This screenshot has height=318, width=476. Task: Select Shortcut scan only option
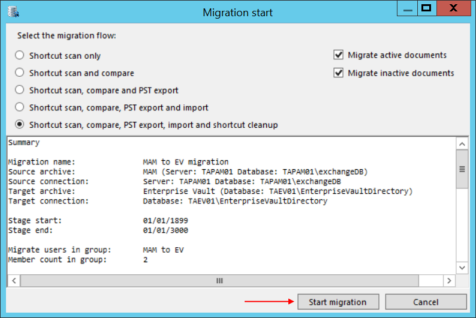pos(20,56)
